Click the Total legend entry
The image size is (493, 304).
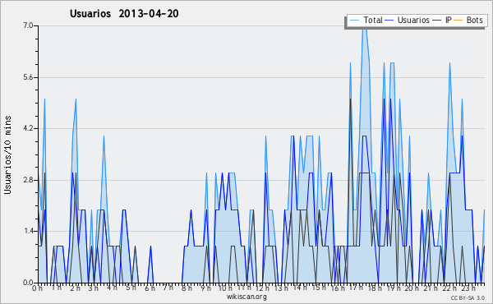(x=366, y=20)
